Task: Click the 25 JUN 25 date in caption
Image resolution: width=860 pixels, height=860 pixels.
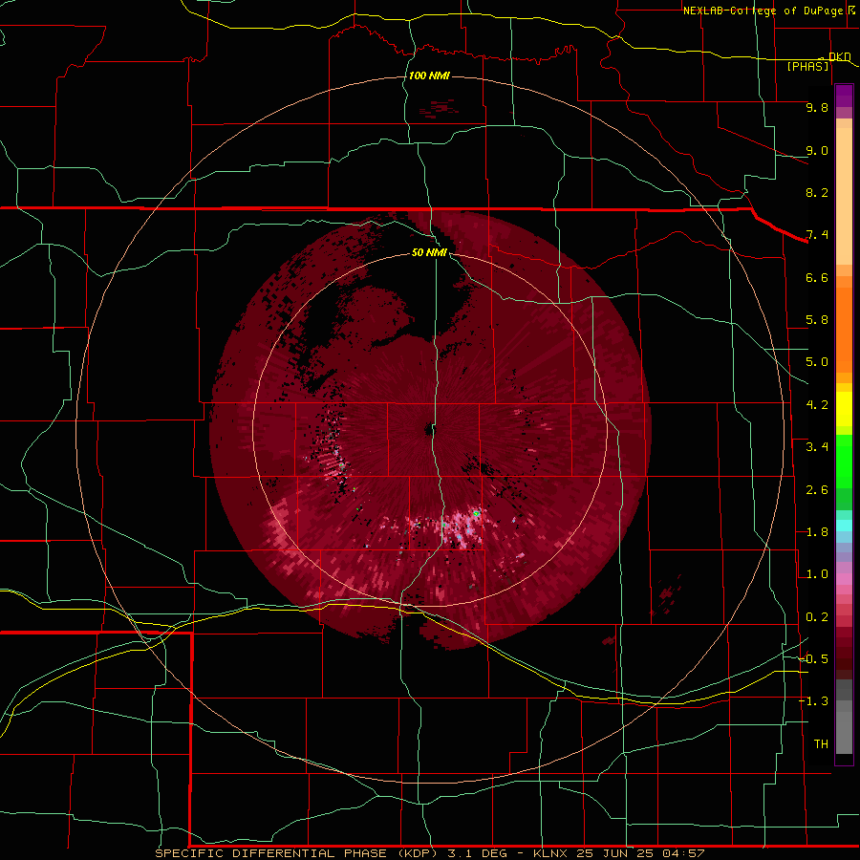Action: [x=616, y=853]
